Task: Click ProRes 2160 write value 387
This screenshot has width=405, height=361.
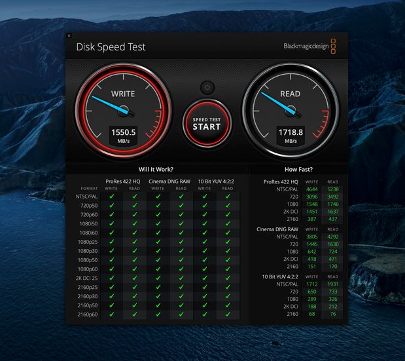Action: [x=311, y=219]
